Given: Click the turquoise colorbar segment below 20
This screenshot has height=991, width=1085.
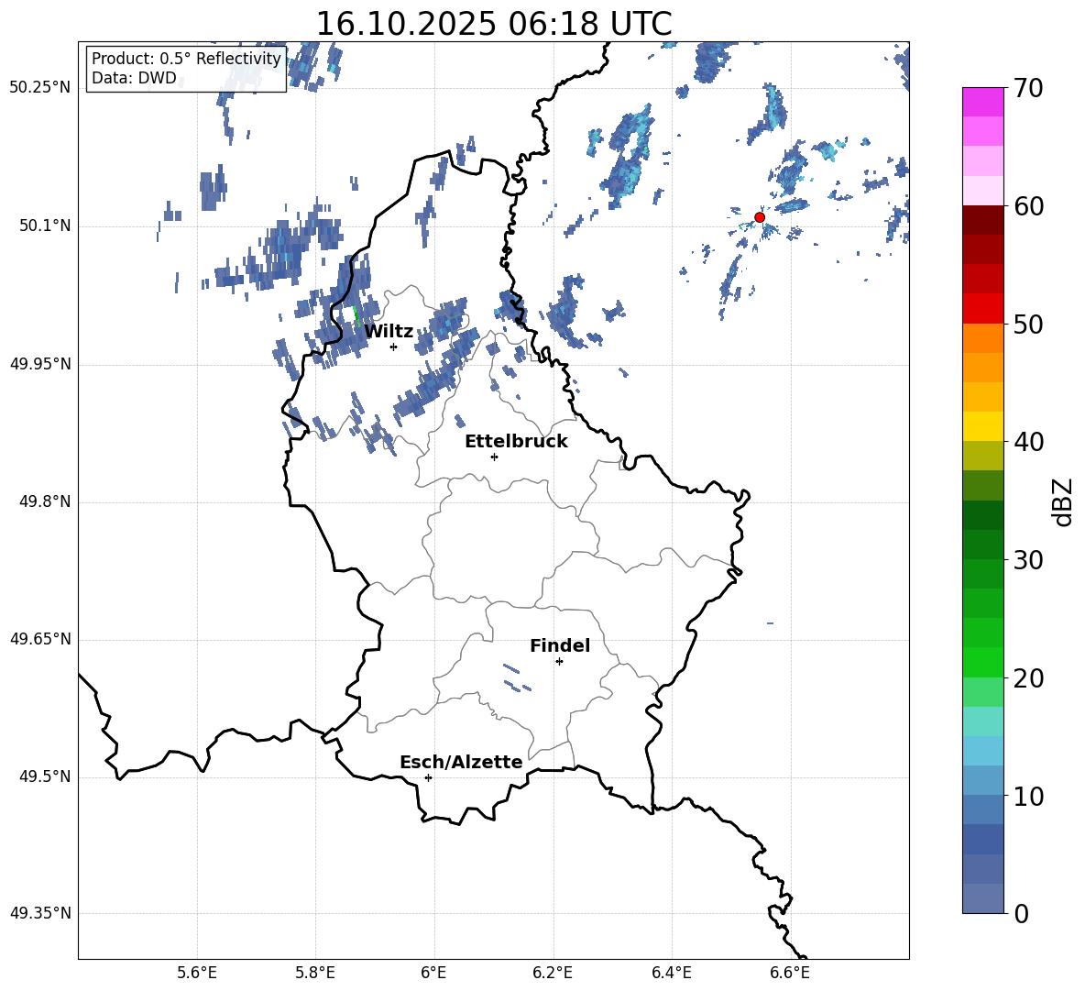Looking at the screenshot, I should coord(983,721).
